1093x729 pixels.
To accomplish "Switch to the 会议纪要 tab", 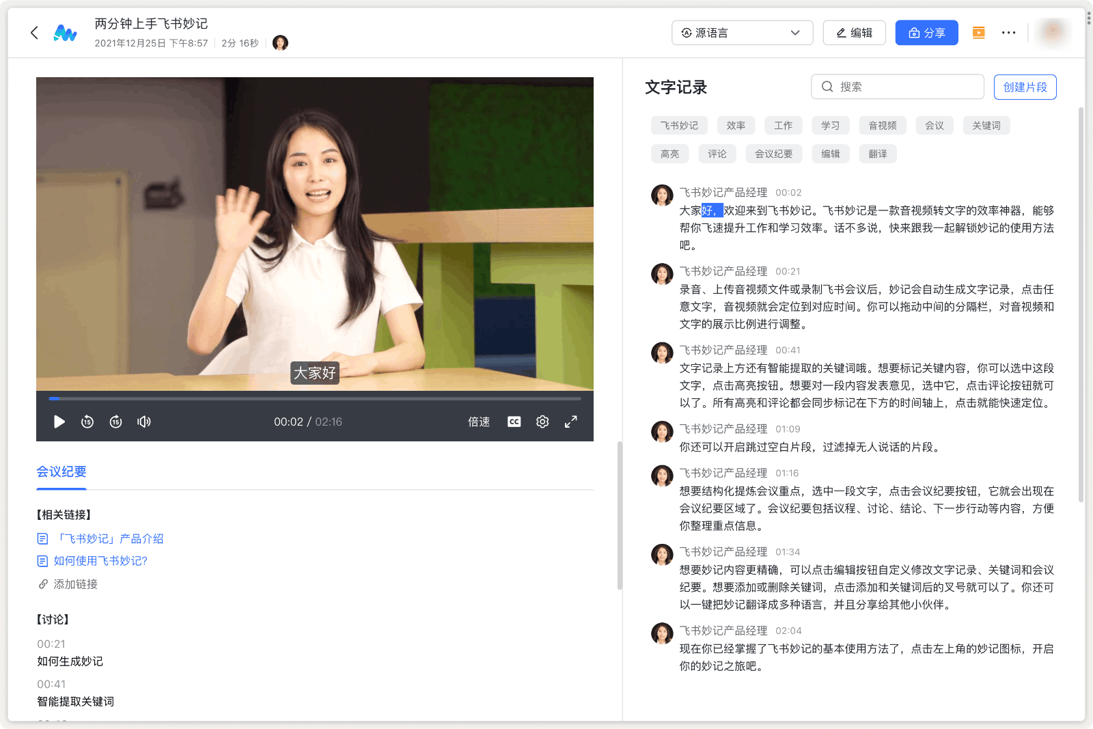I will click(61, 471).
